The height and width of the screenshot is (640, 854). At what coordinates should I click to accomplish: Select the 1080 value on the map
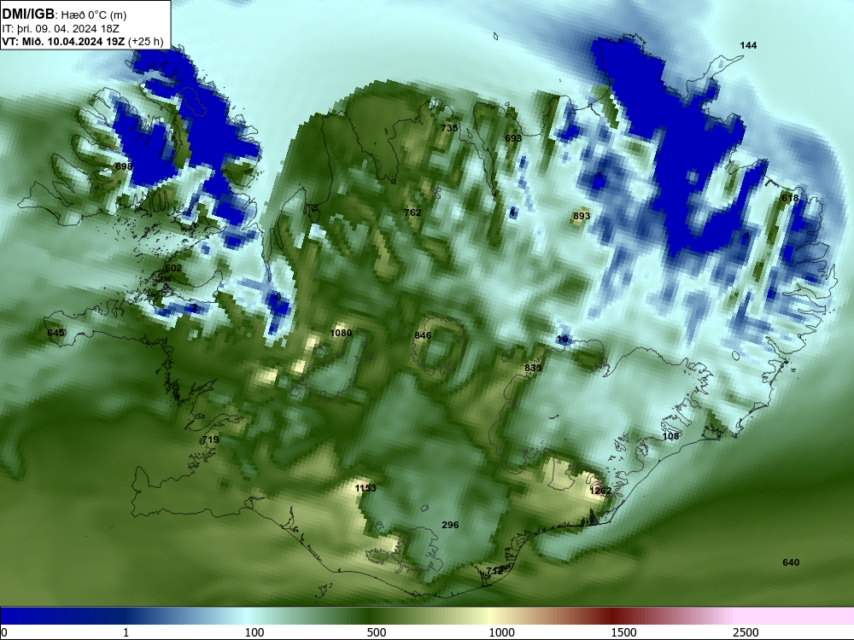[x=341, y=333]
